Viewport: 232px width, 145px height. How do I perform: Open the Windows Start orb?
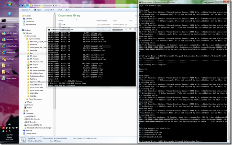[x=9, y=4]
